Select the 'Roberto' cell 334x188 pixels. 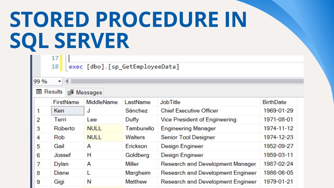[x=68, y=128]
